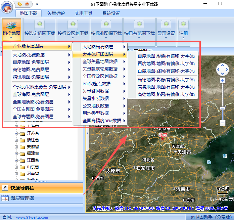Click the plus zoom-in map button
Viewport: 234px width, 220px height.
(223, 80)
